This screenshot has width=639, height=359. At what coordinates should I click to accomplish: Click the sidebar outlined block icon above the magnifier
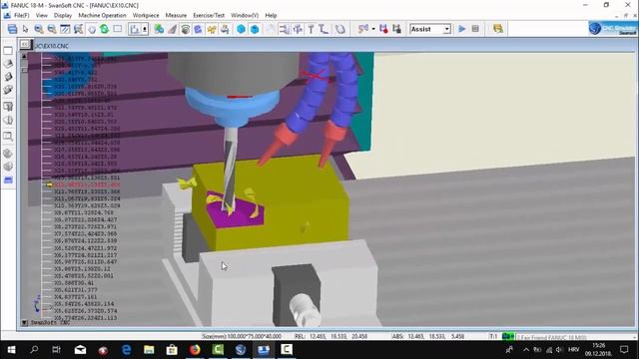8,120
